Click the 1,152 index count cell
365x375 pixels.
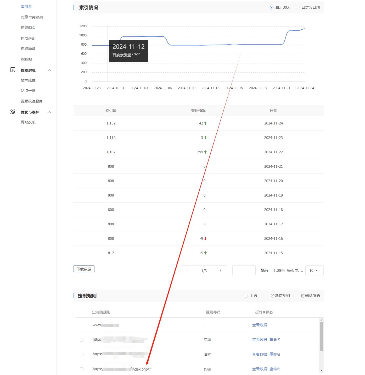111,123
